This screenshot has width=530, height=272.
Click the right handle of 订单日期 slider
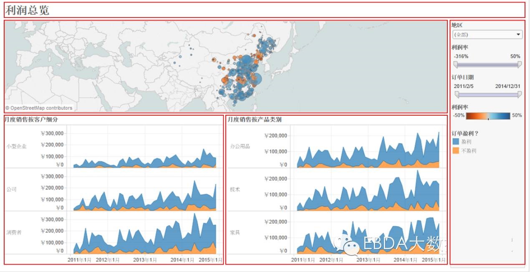pyautogui.click(x=520, y=95)
